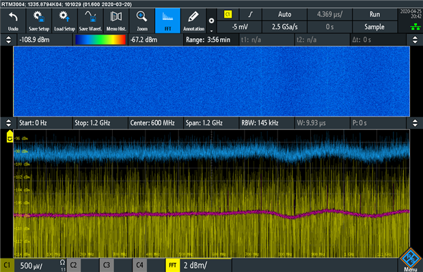Toggle channel C4
The height and width of the screenshot is (272, 423).
point(139,265)
